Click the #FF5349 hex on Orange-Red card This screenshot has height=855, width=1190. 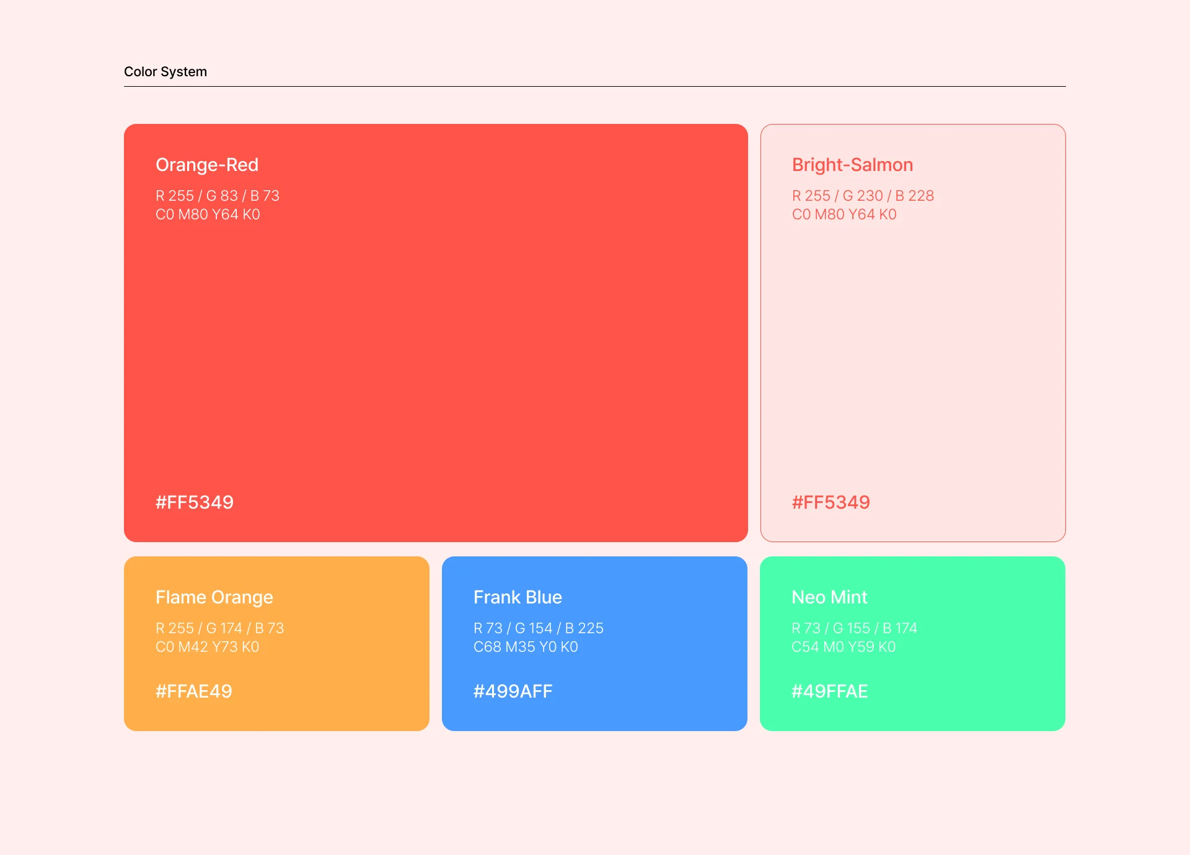(195, 502)
